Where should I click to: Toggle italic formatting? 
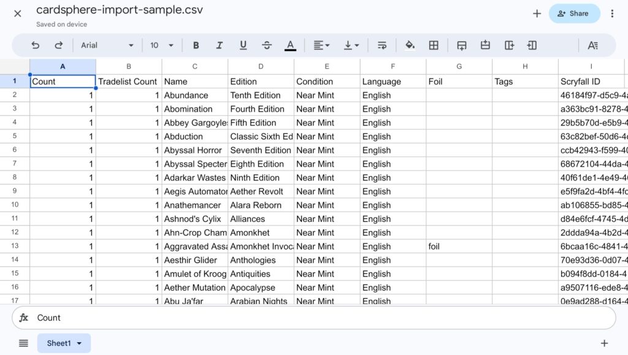click(x=220, y=45)
